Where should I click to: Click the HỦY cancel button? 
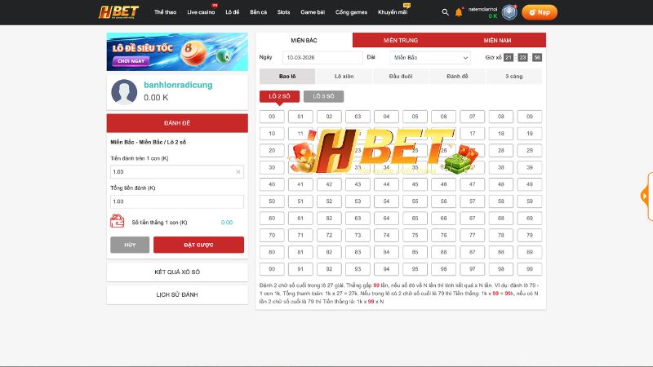pos(130,245)
